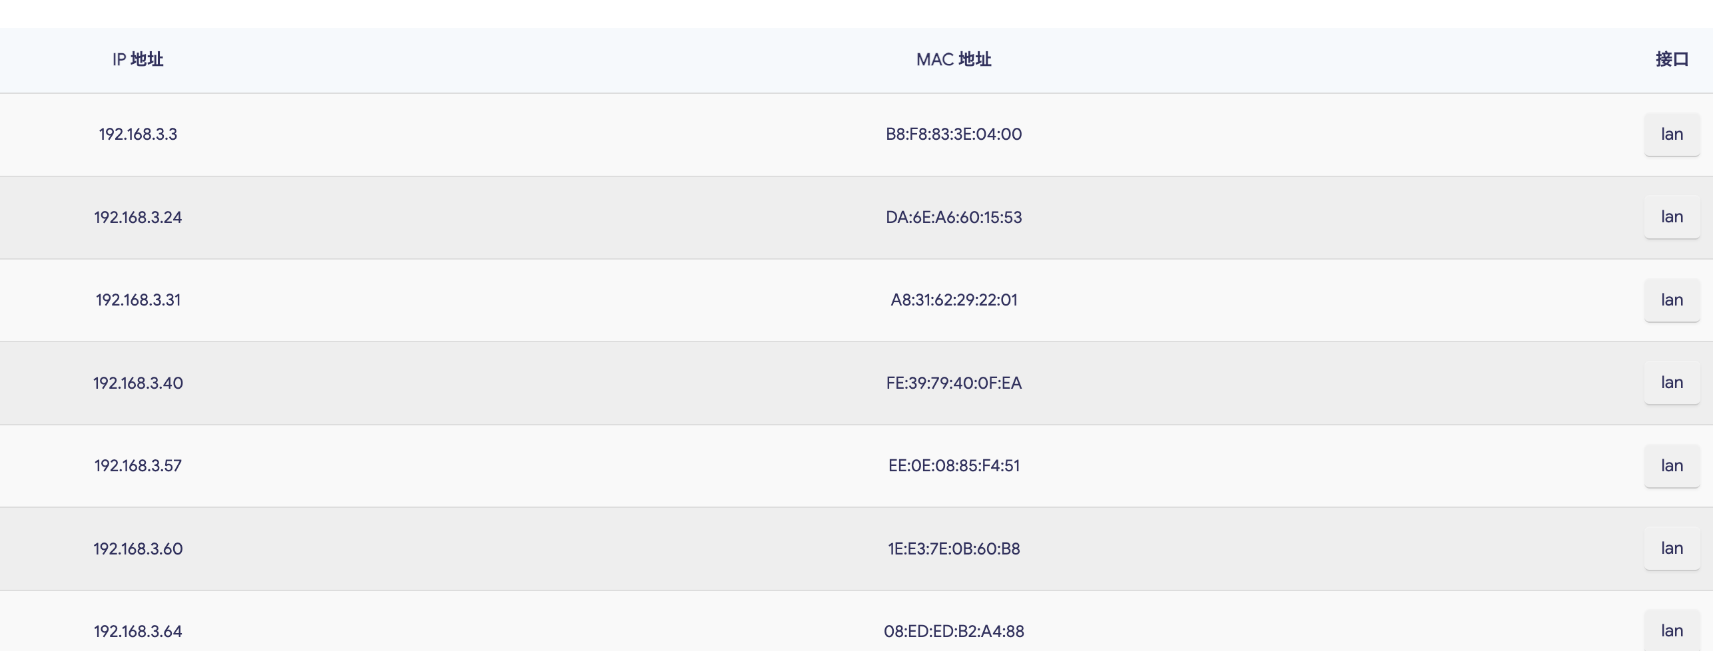Click MAC address B8:F8:83:3E:04:00

(954, 134)
